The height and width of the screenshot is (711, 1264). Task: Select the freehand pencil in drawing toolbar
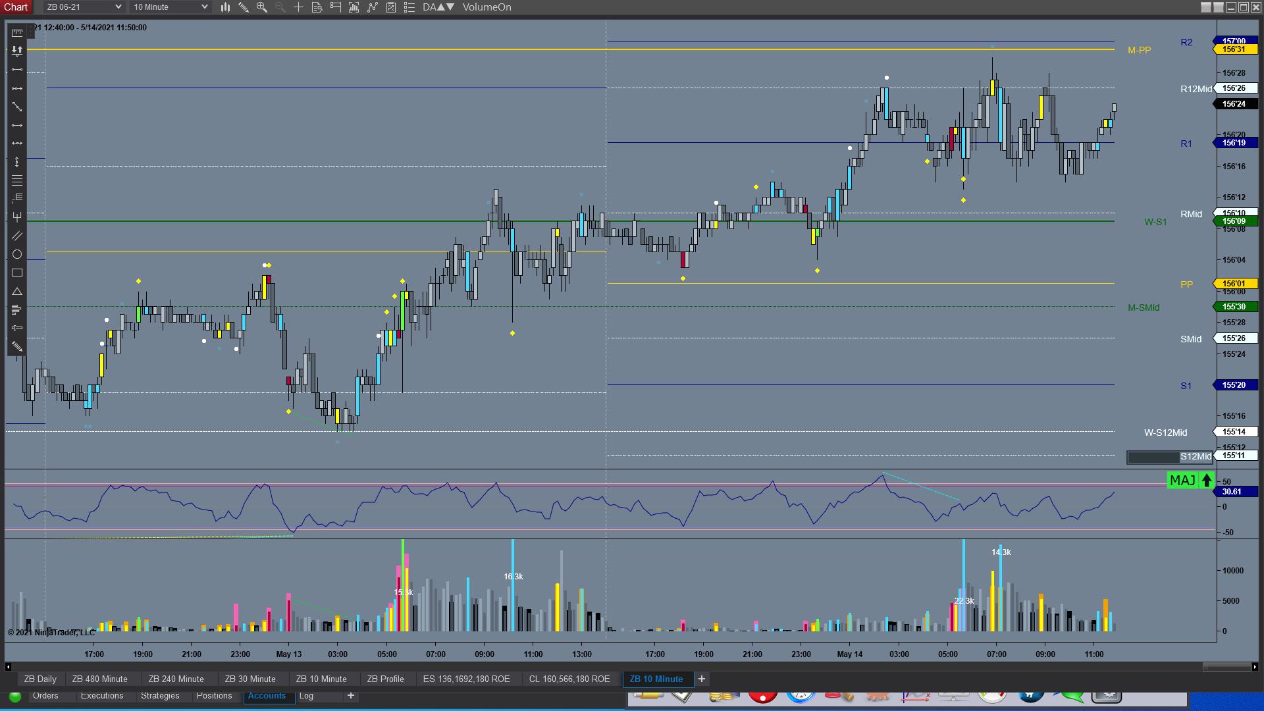(17, 346)
